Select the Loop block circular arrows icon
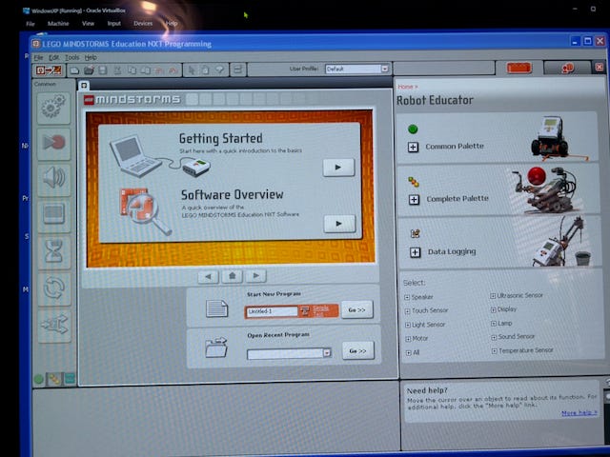The image size is (610, 457). click(x=54, y=288)
